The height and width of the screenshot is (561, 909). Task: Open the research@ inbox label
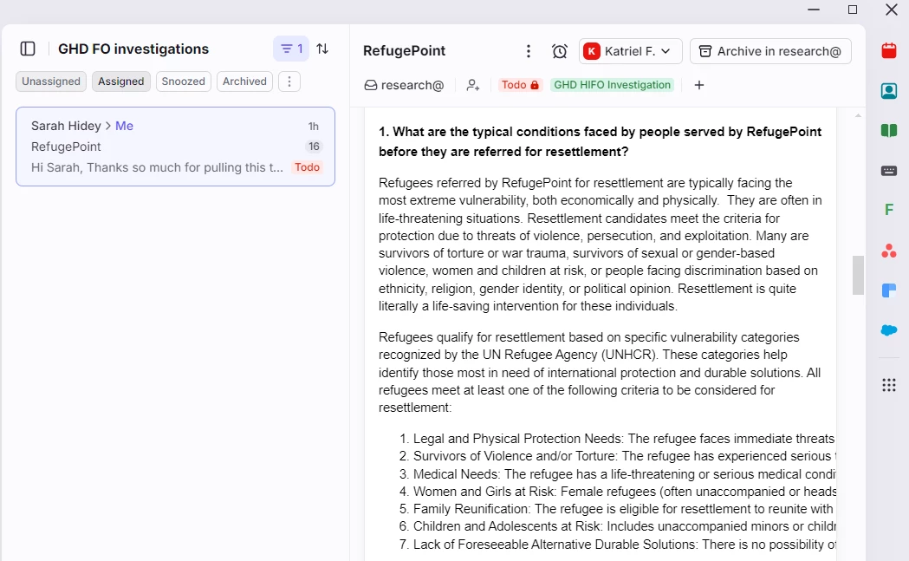tap(404, 85)
